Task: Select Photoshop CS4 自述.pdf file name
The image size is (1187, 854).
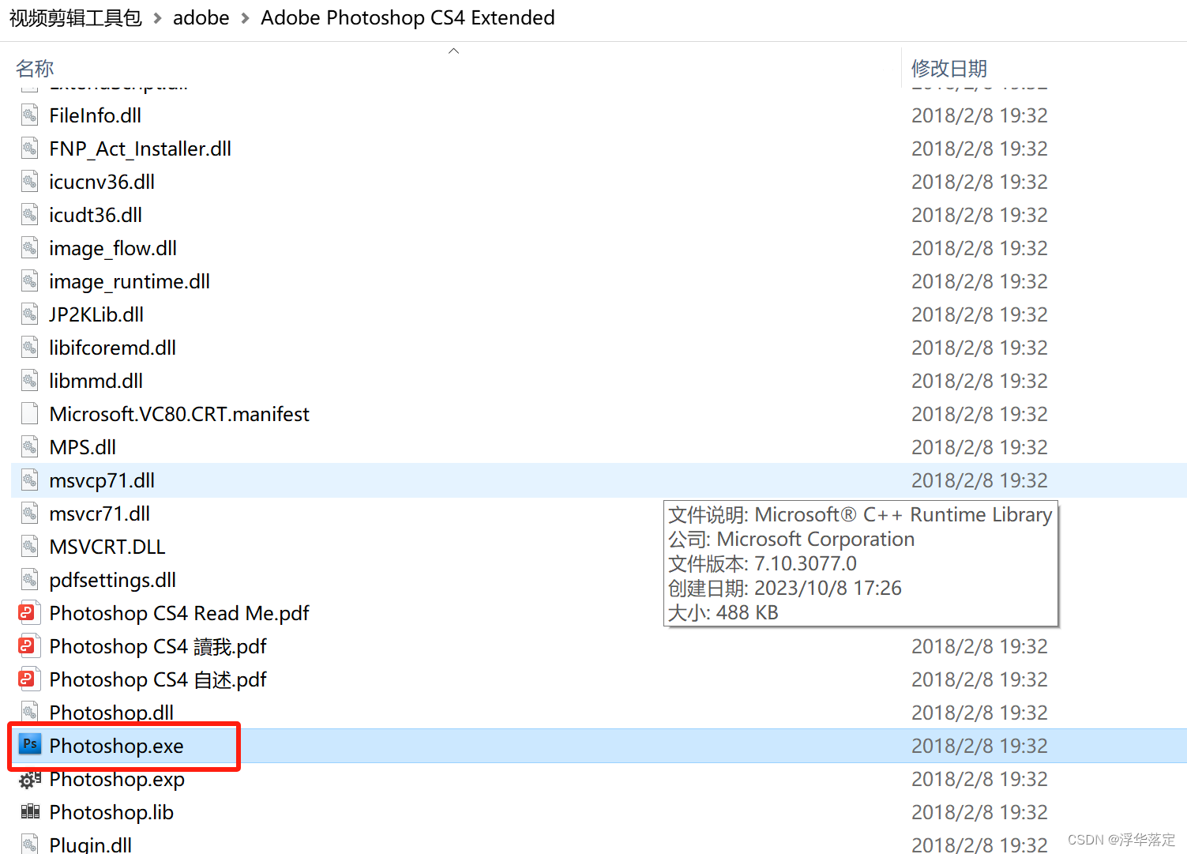Action: pyautogui.click(x=158, y=679)
